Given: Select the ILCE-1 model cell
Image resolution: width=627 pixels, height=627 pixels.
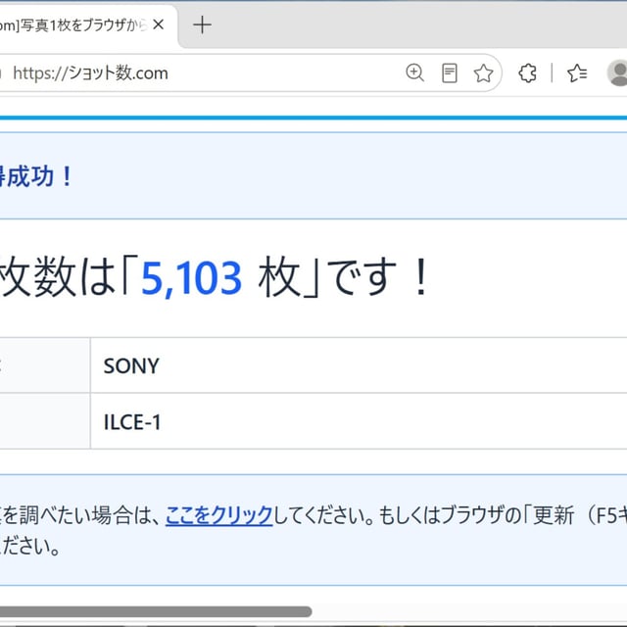Looking at the screenshot, I should (359, 421).
